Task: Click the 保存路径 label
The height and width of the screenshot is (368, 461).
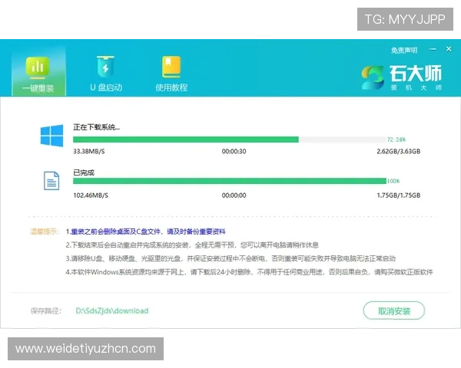Action: click(x=46, y=310)
